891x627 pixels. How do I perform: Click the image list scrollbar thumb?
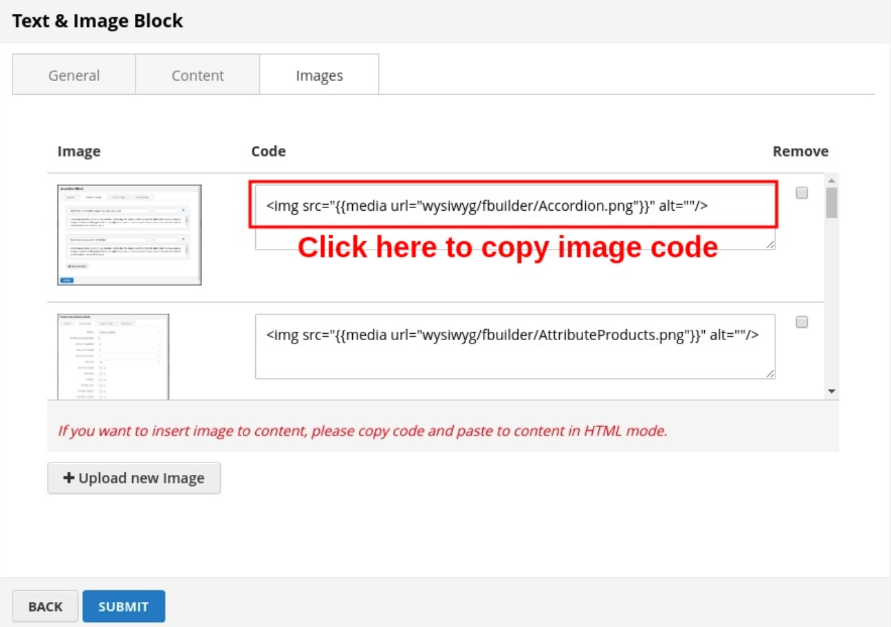click(x=832, y=203)
